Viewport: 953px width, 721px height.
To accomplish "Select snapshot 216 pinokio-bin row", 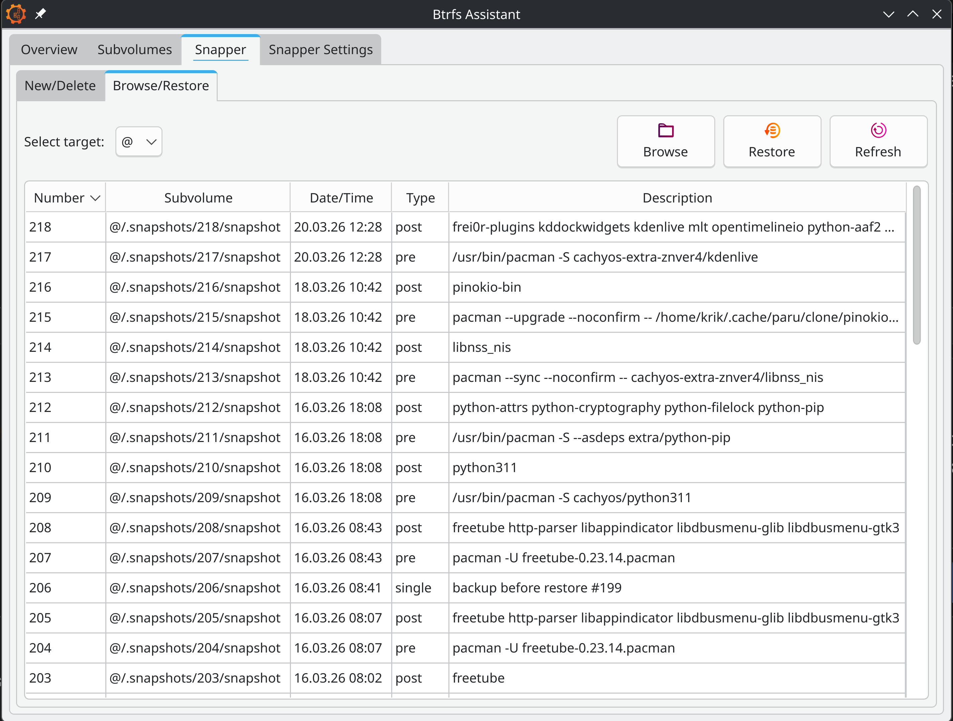I will click(x=487, y=287).
